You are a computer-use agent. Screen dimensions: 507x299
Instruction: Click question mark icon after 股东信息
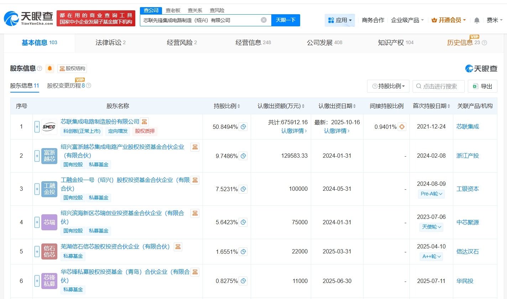40,68
